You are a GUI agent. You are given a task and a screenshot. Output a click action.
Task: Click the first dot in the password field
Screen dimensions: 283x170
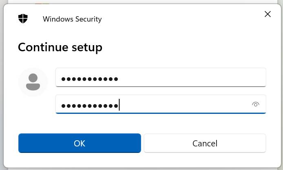coord(63,106)
